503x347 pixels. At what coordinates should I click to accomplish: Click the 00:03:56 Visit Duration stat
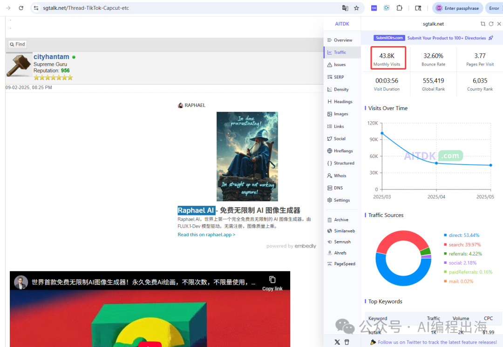387,84
